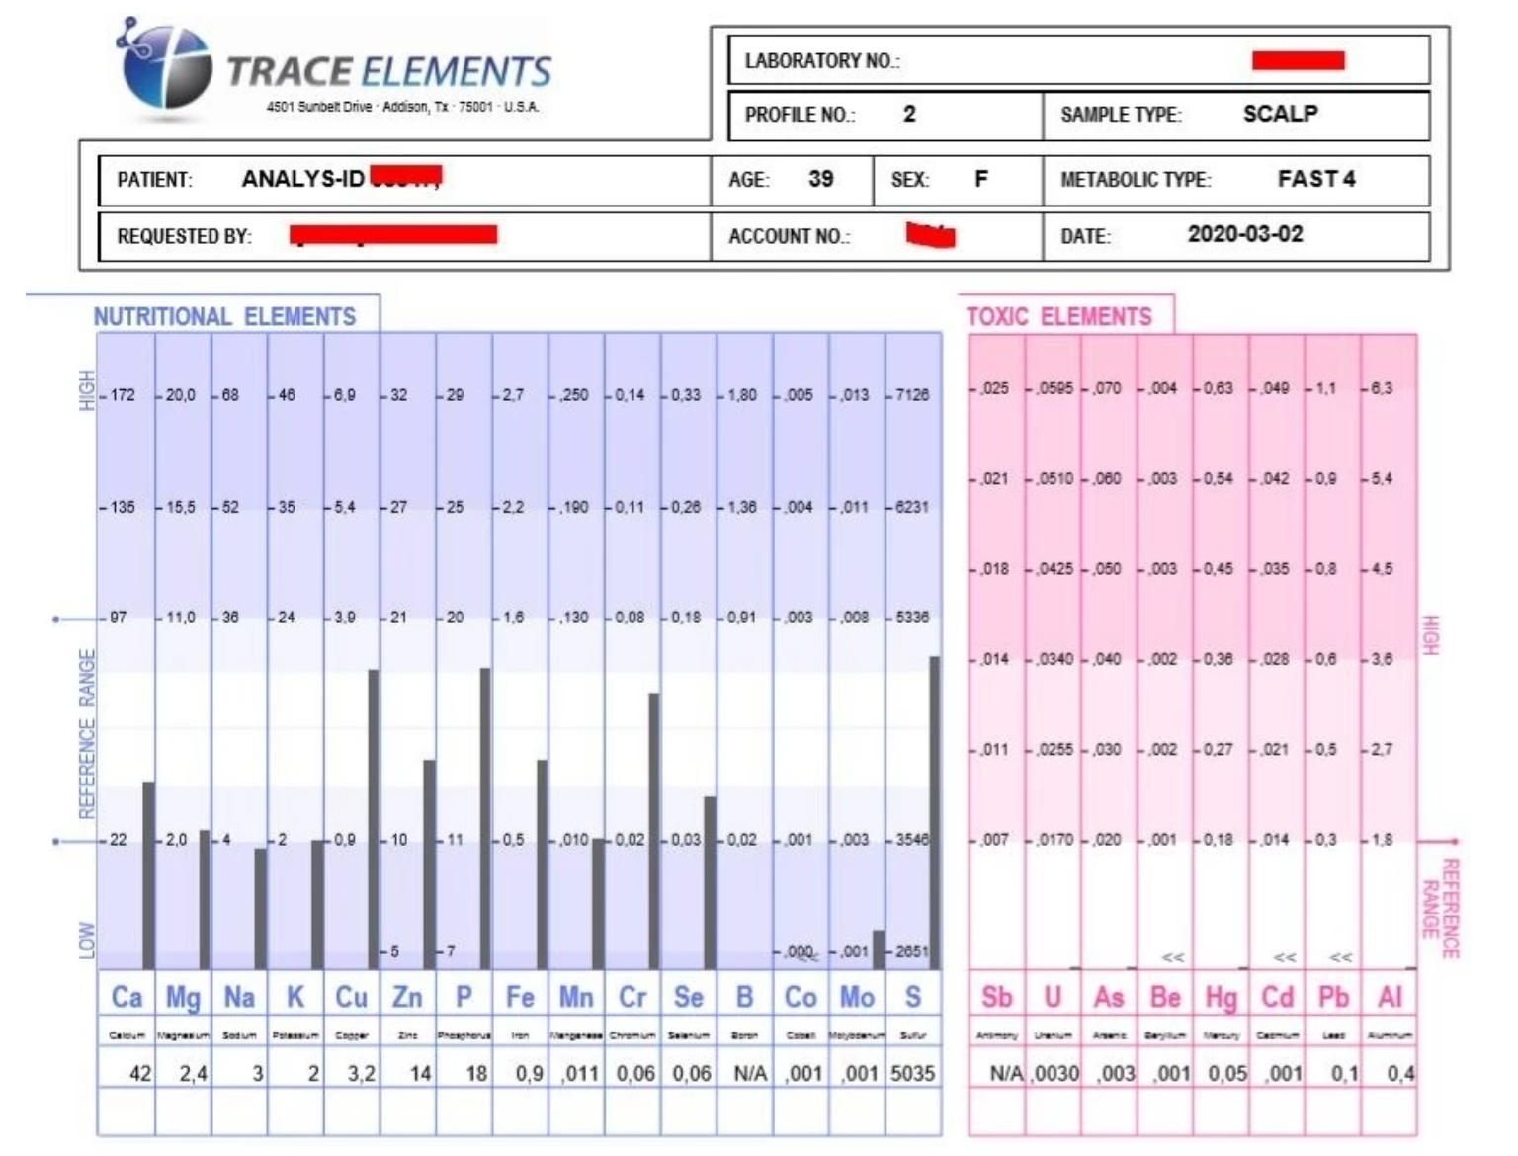Image resolution: width=1518 pixels, height=1156 pixels.
Task: Click the Sb toxic element symbol
Action: [996, 997]
